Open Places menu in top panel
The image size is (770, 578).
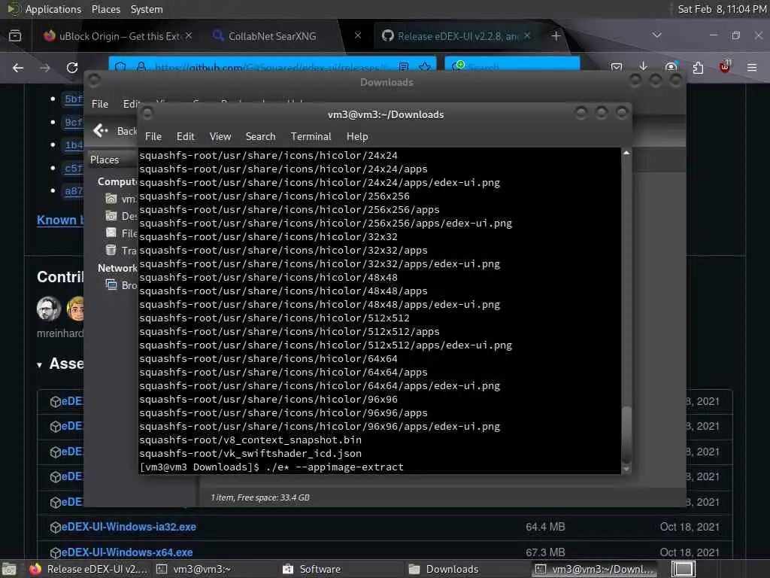click(105, 9)
